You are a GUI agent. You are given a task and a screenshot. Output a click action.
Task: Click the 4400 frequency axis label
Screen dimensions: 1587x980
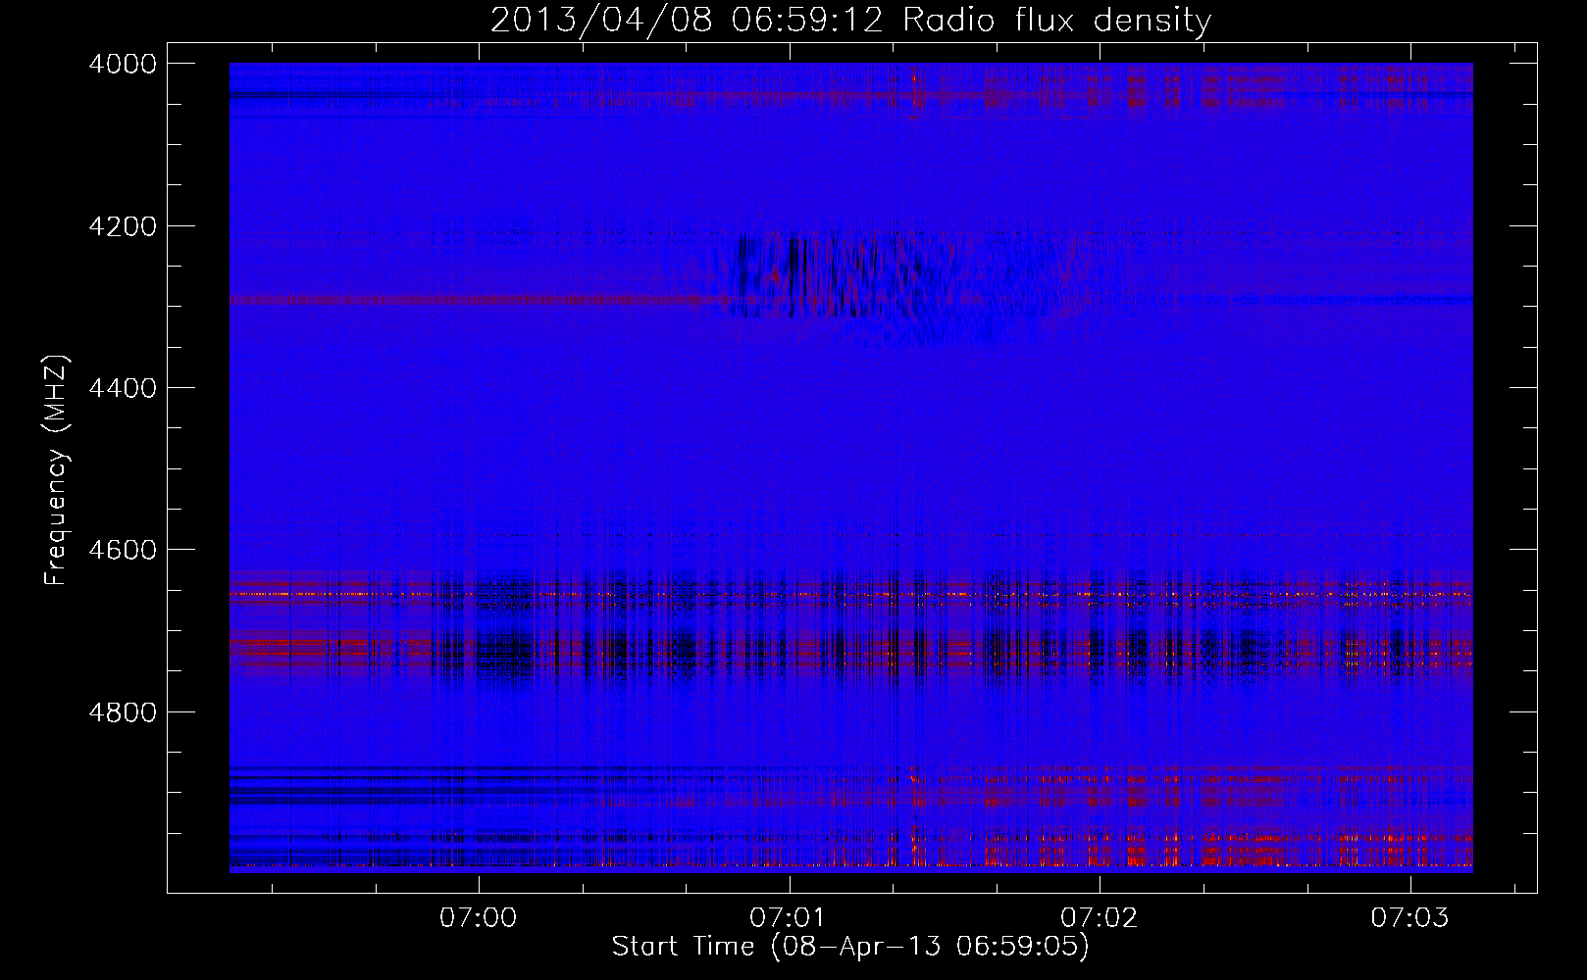click(x=123, y=388)
